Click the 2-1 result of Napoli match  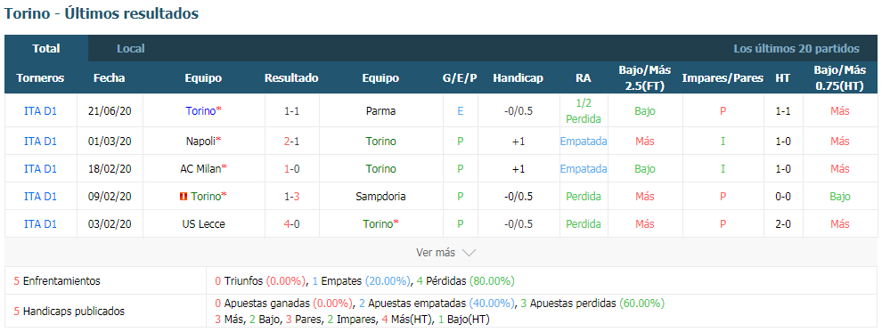[x=291, y=142]
